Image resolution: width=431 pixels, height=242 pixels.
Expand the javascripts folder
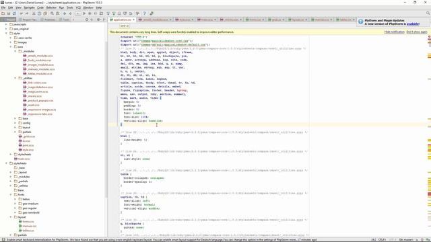click(6, 24)
